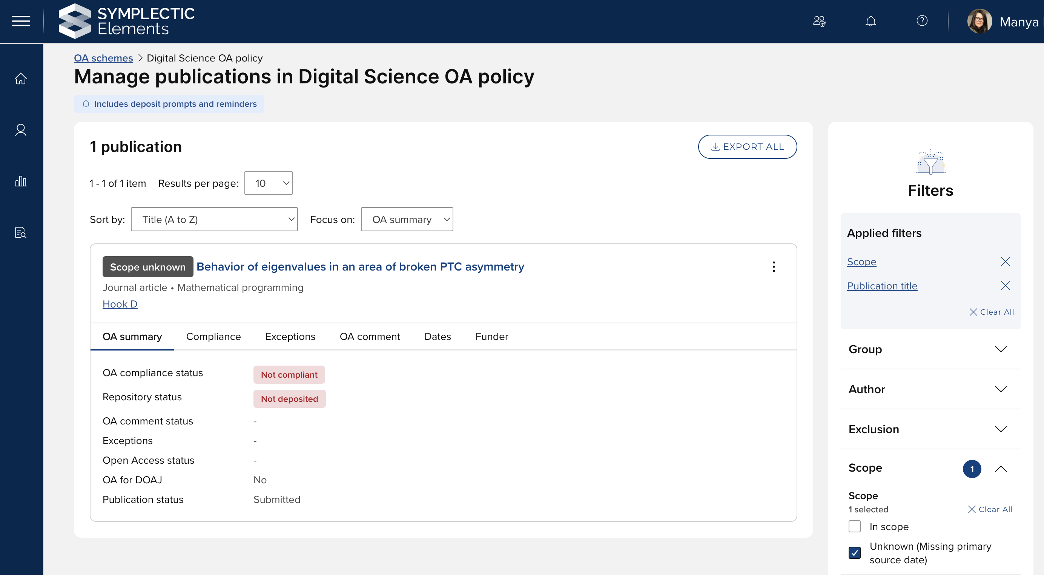Uncheck Unknown missing primary source date
The image size is (1044, 575).
[854, 553]
